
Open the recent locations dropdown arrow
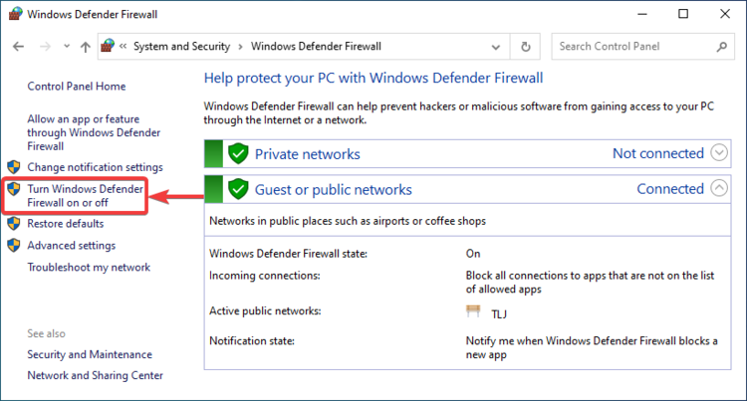[67, 47]
